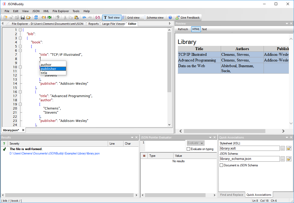Click the Redo arrow icon
294x203 pixels.
(x=90, y=18)
